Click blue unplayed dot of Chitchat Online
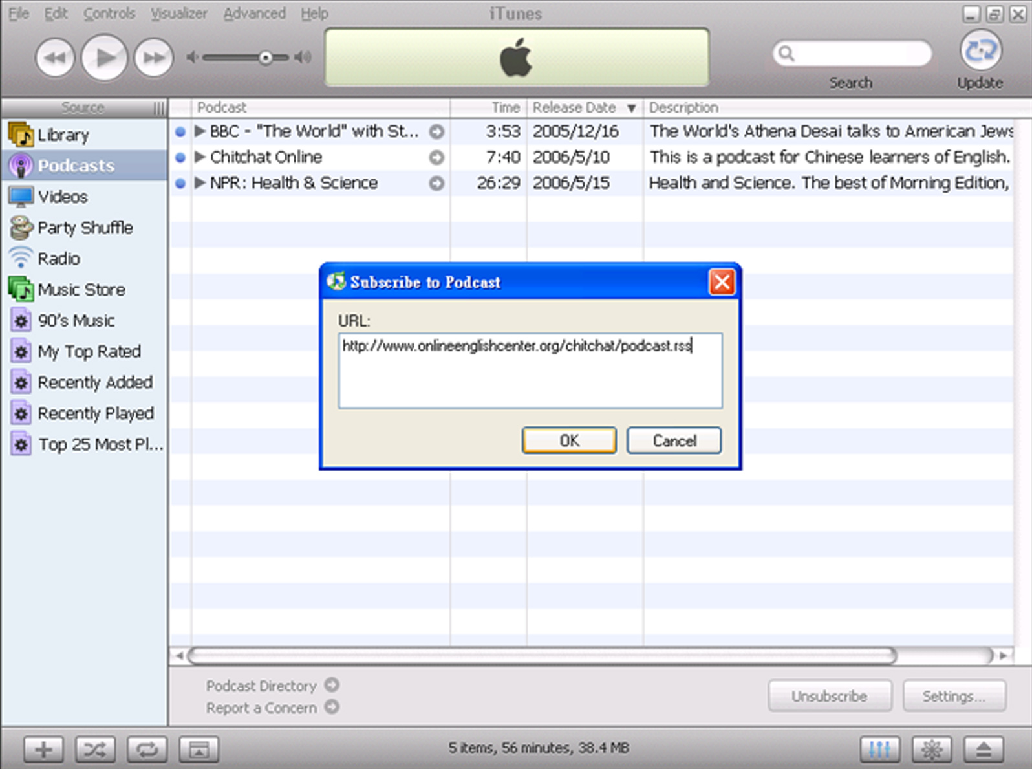This screenshot has width=1032, height=769. click(180, 158)
